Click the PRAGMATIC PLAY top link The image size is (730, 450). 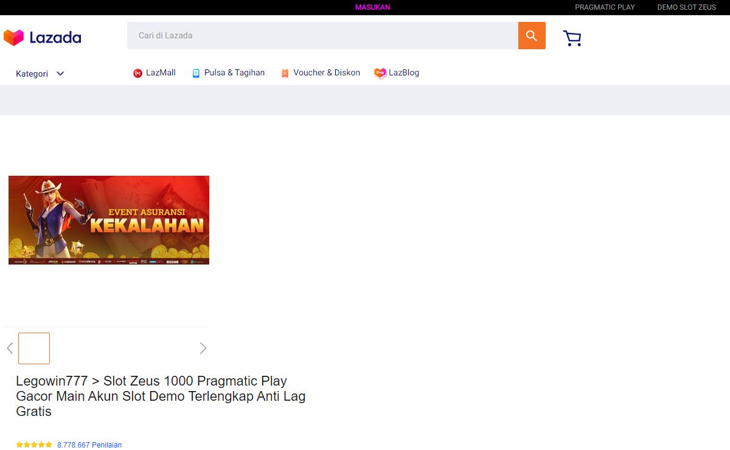coord(605,7)
